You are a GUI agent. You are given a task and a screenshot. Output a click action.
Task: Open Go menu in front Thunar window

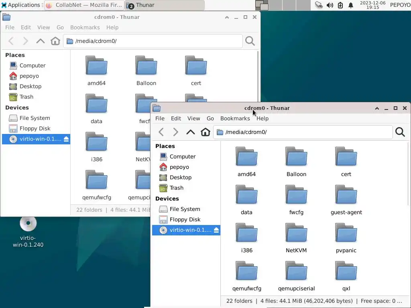pos(210,118)
